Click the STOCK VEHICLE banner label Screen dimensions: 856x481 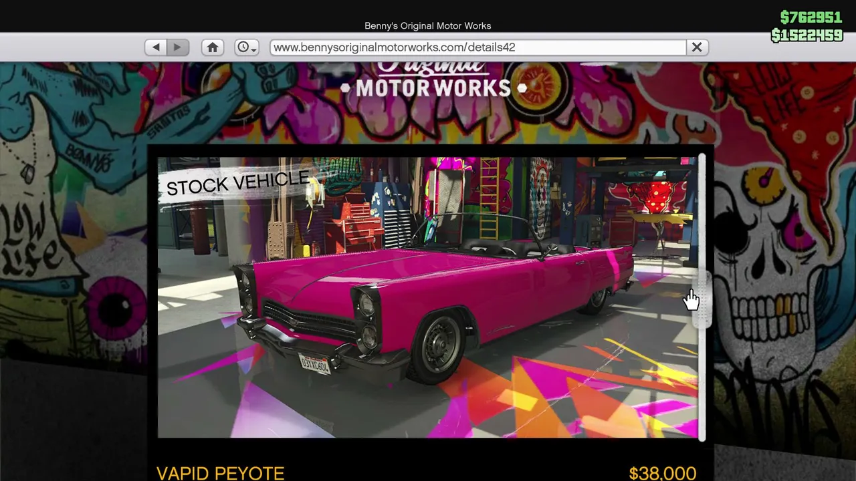pyautogui.click(x=237, y=183)
